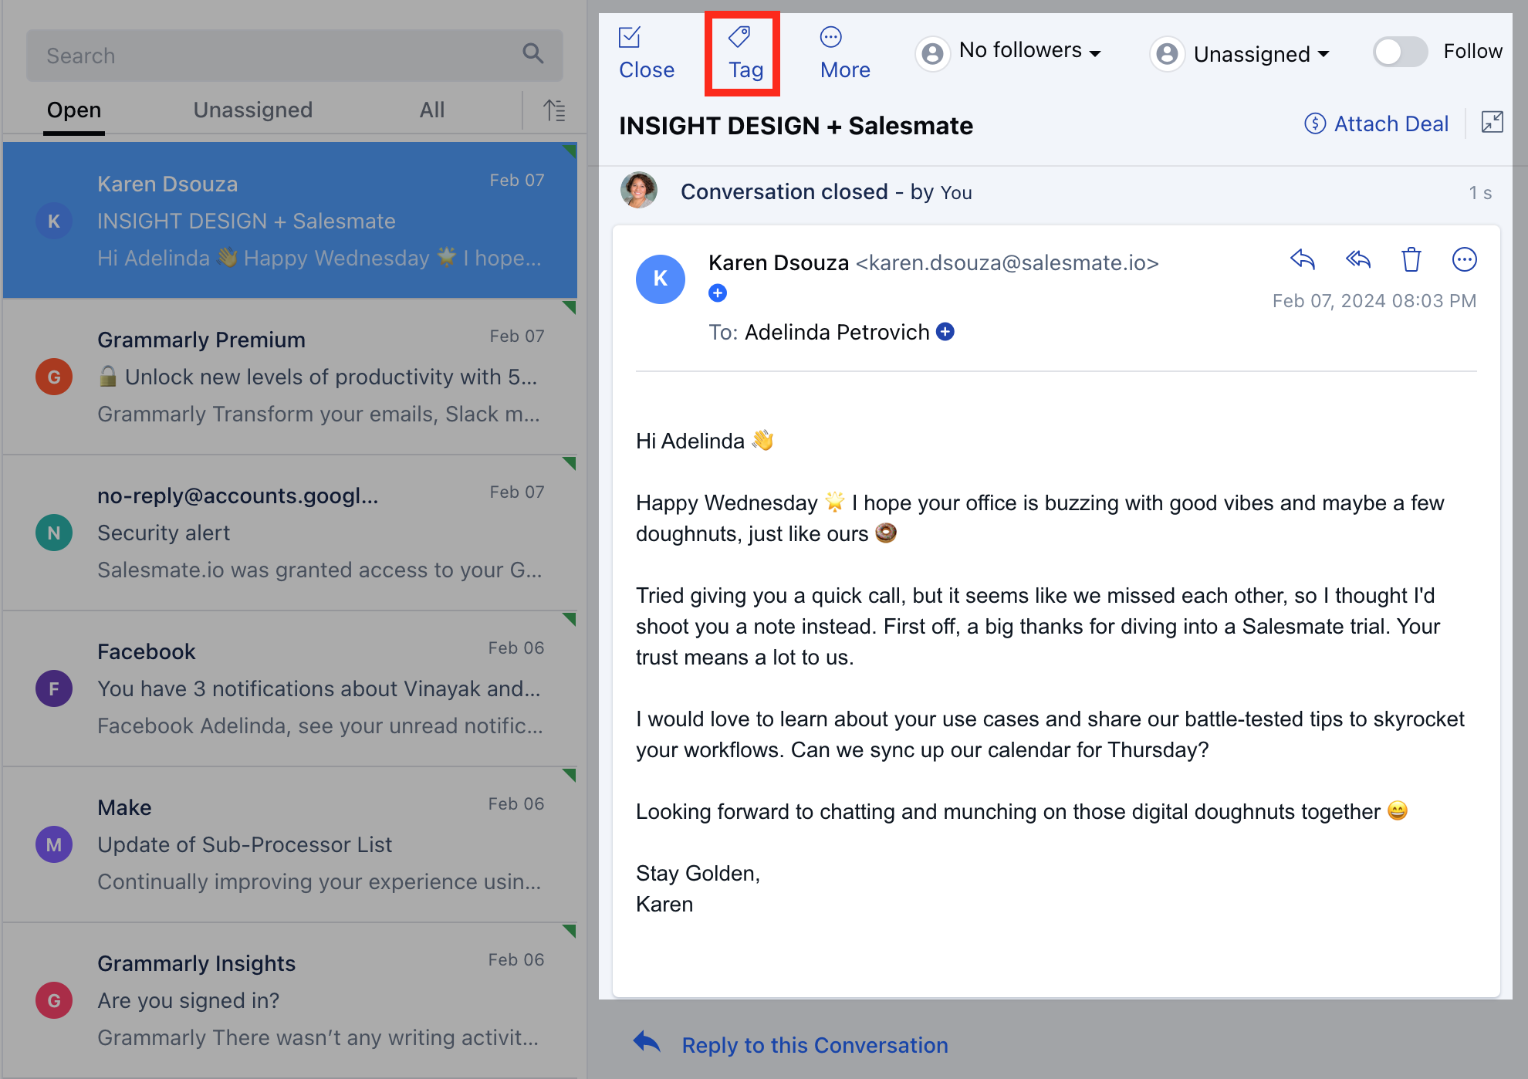
Task: Click the reply arrow icon on the email
Action: 1303,259
